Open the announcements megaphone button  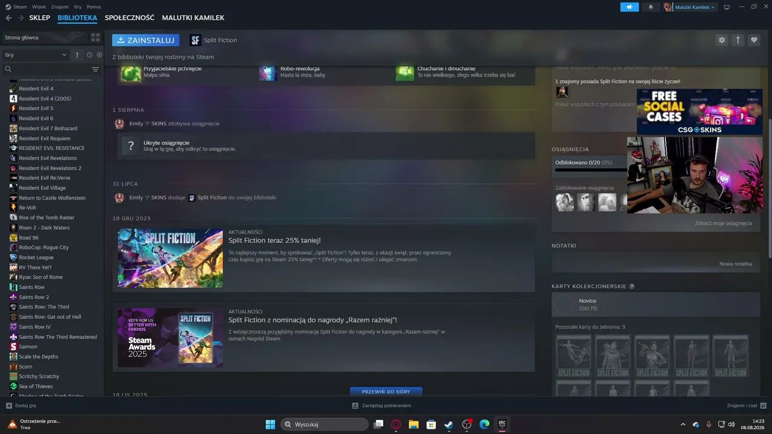coord(629,7)
